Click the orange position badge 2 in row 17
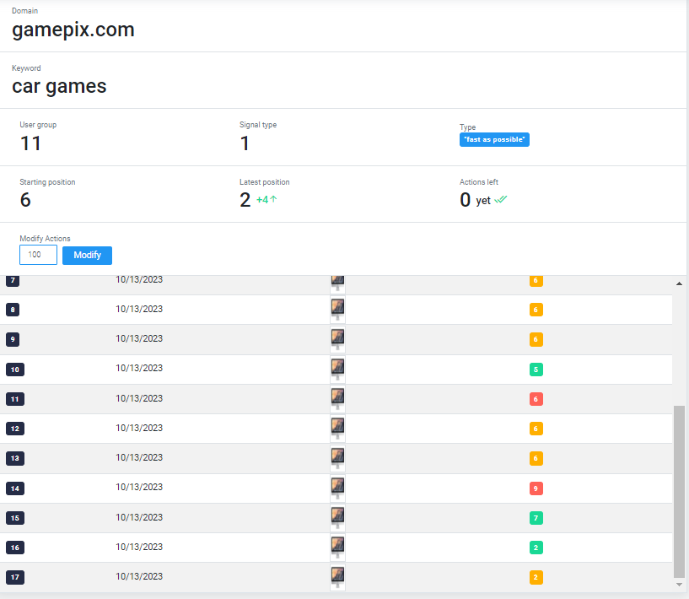 (536, 577)
